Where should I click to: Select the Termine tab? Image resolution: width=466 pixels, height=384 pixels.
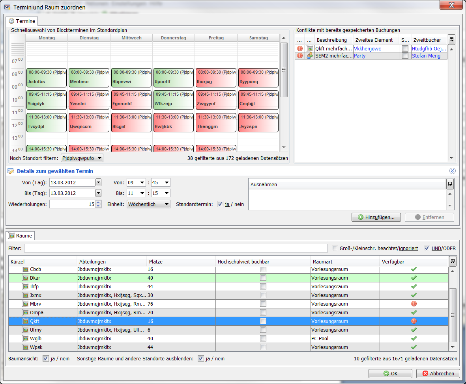22,21
